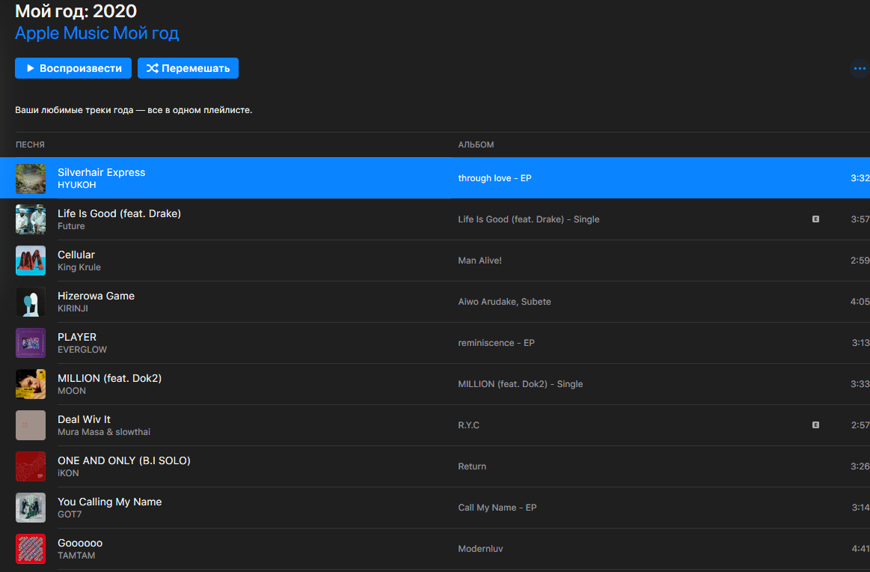Open the three-dots more options menu
This screenshot has height=572, width=870.
[860, 69]
